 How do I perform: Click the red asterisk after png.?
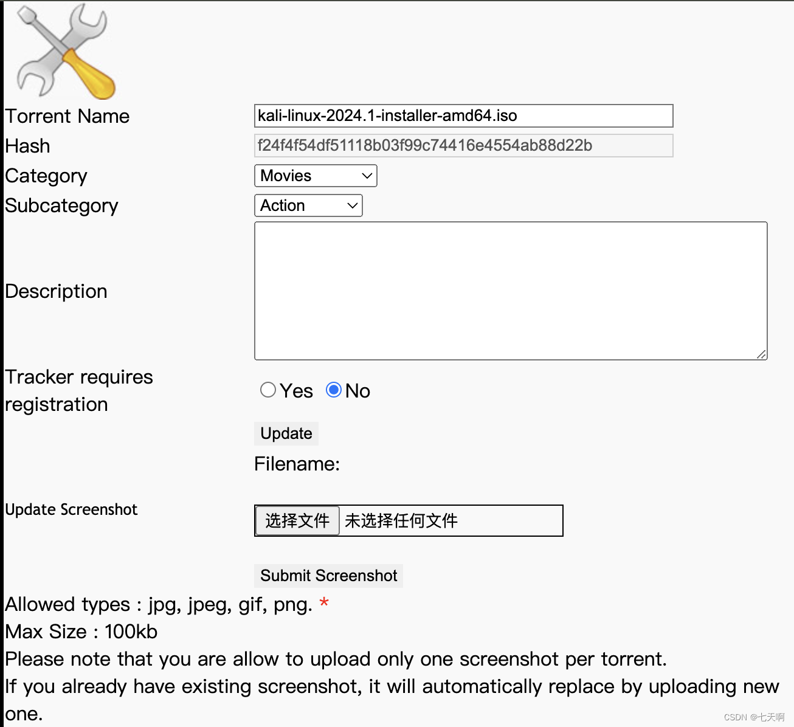pyautogui.click(x=324, y=603)
